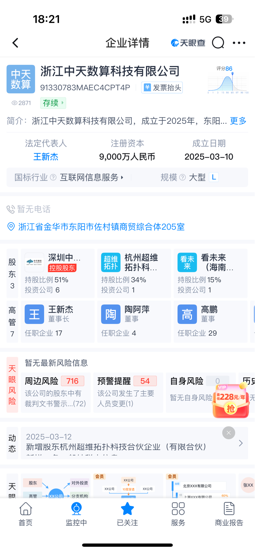Screen dimensions: 255x552
Task: Tap battery indicator showing 39
Action: point(224,19)
